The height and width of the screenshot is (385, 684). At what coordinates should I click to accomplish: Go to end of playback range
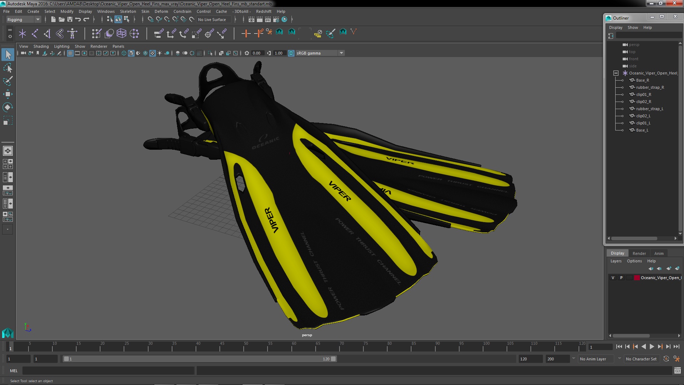tap(677, 346)
